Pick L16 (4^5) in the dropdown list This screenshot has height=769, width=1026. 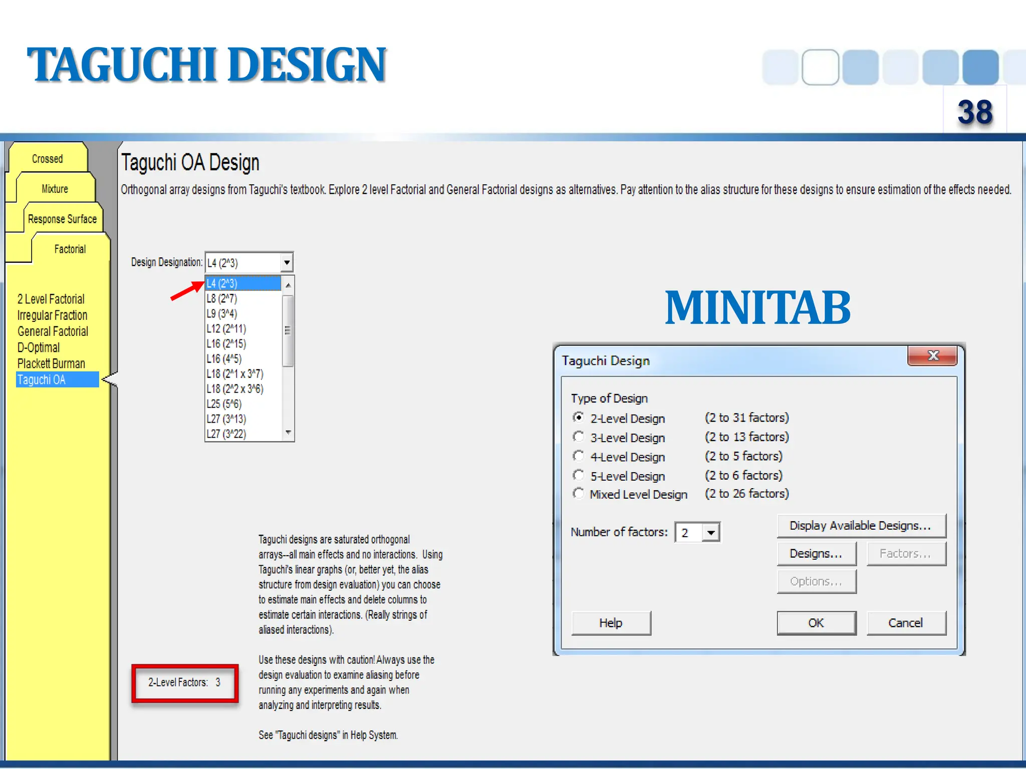click(224, 358)
